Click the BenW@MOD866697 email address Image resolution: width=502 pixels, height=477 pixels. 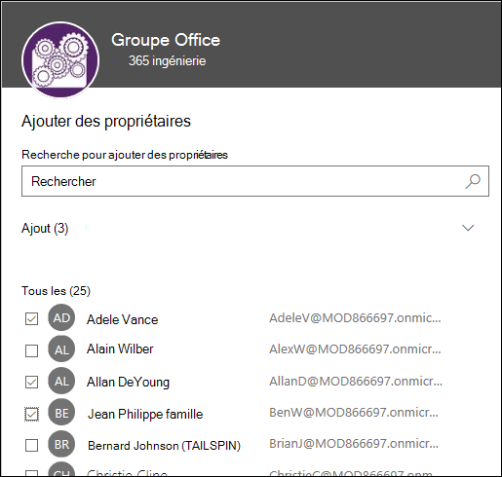[x=354, y=413]
